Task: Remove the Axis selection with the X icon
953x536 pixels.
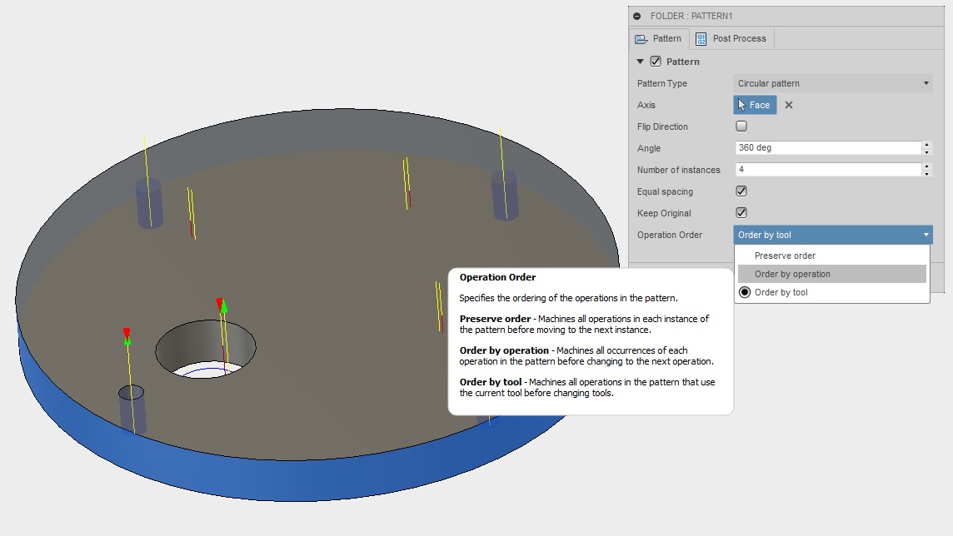Action: point(787,105)
